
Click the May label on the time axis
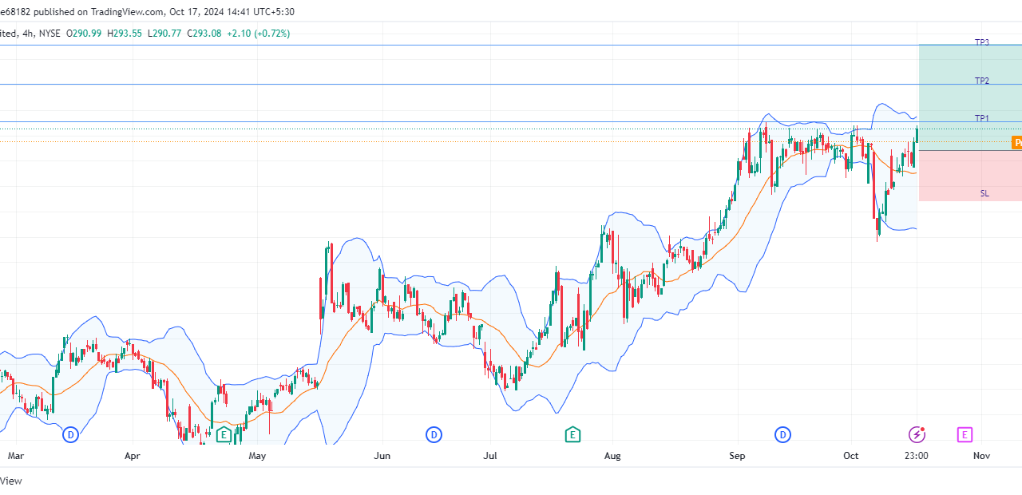point(257,456)
